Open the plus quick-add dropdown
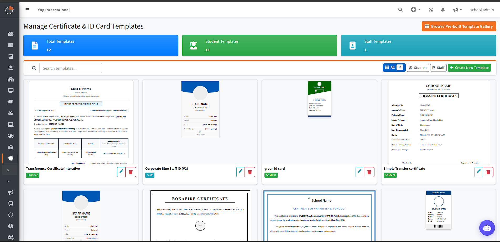Viewport: 500px width, 242px height. click(415, 10)
